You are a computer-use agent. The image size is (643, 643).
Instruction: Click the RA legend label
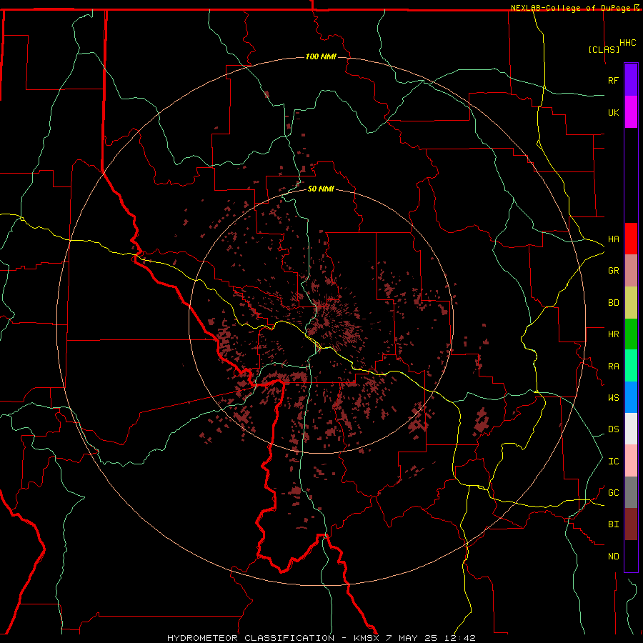pos(613,367)
